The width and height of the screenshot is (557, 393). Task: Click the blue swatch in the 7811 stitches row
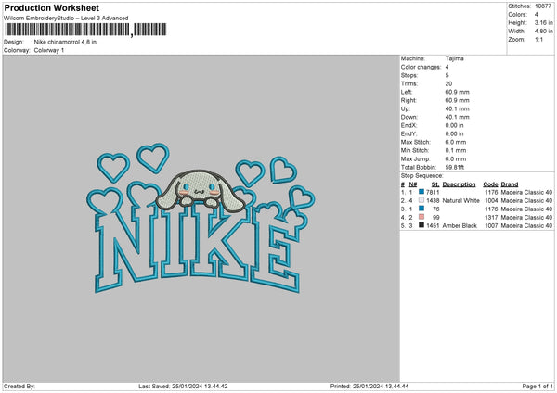pos(421,192)
